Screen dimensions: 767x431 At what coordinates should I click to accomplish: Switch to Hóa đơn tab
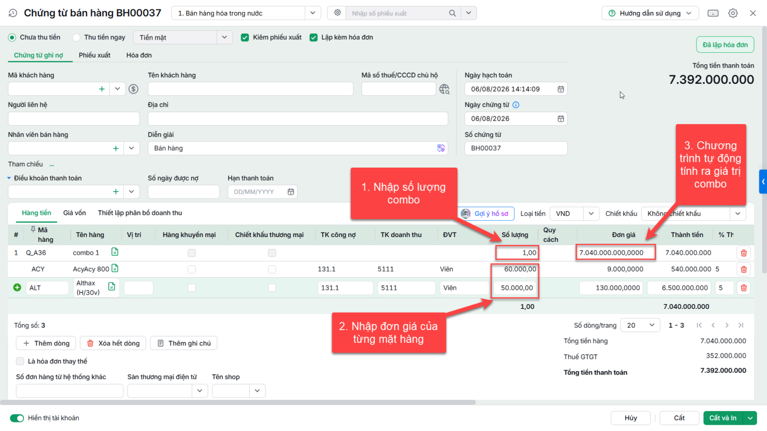coord(139,55)
